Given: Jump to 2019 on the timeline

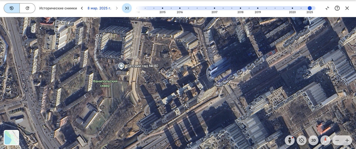Looking at the screenshot, I should pos(258,8).
